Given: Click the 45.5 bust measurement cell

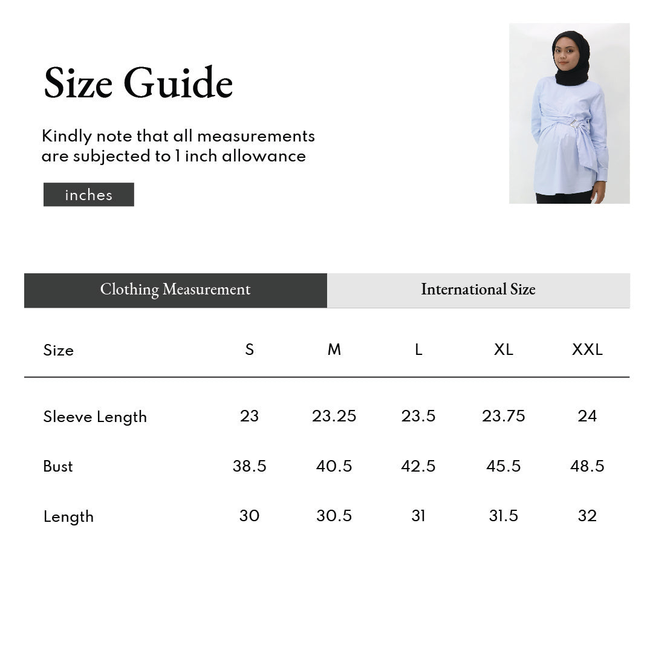Looking at the screenshot, I should [503, 466].
